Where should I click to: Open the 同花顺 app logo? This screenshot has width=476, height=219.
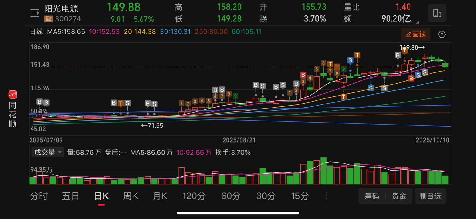[13, 94]
